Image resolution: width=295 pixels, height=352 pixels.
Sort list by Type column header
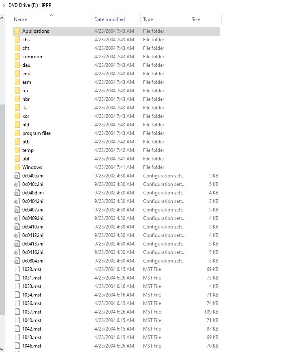[x=148, y=19]
